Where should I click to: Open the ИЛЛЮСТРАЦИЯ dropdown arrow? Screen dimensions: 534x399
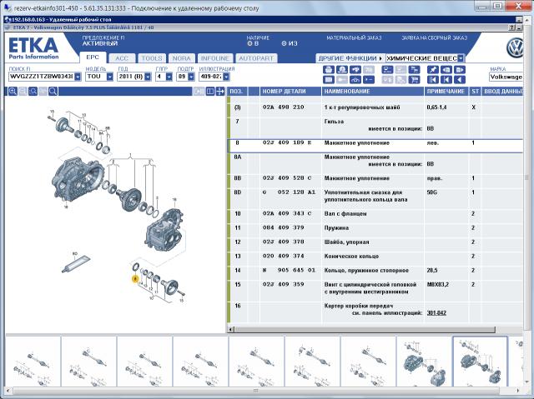pyautogui.click(x=226, y=77)
